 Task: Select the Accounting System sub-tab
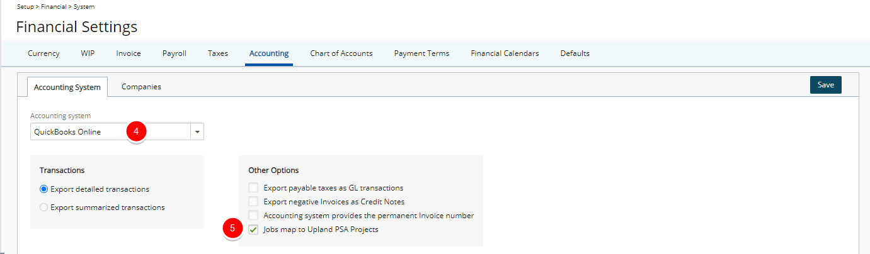click(x=67, y=87)
